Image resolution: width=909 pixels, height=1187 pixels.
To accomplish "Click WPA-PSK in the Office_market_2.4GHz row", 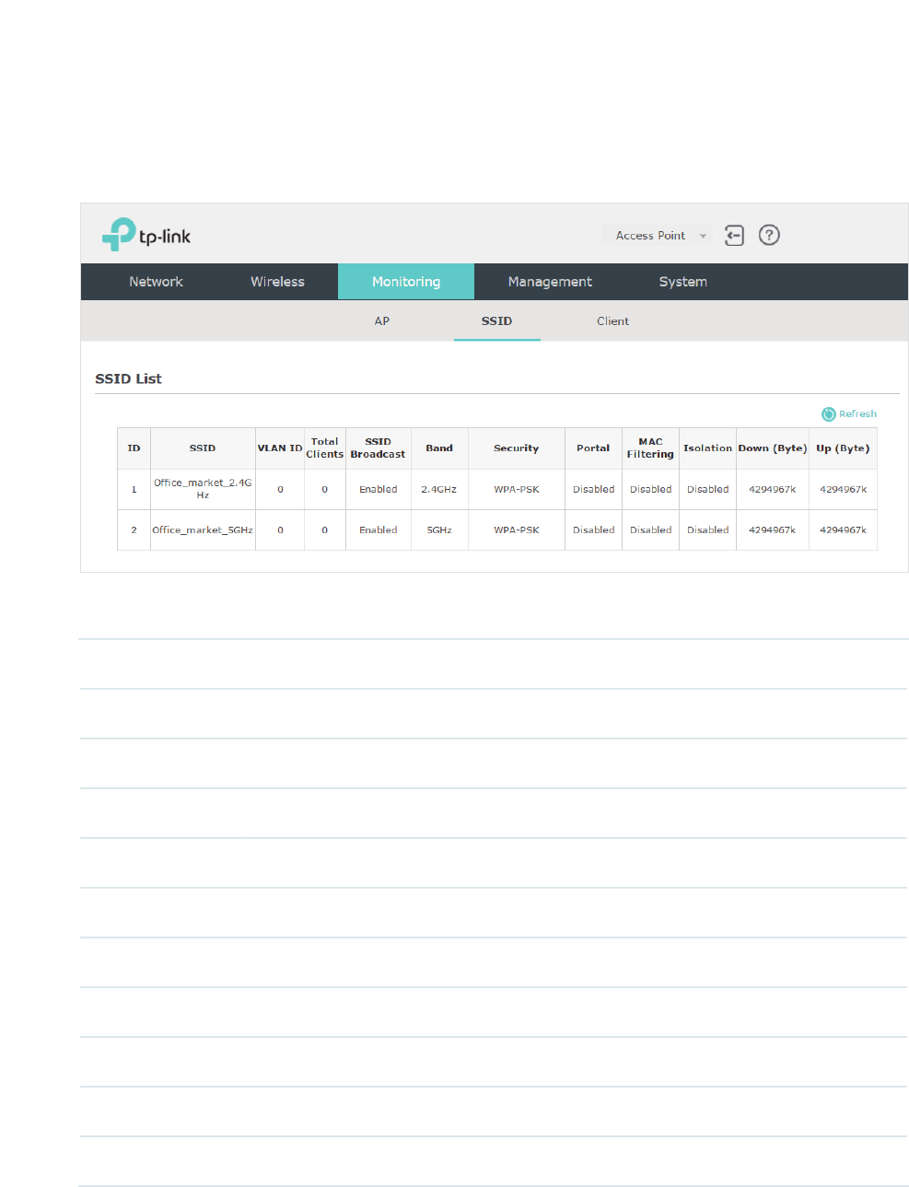I will [x=516, y=490].
